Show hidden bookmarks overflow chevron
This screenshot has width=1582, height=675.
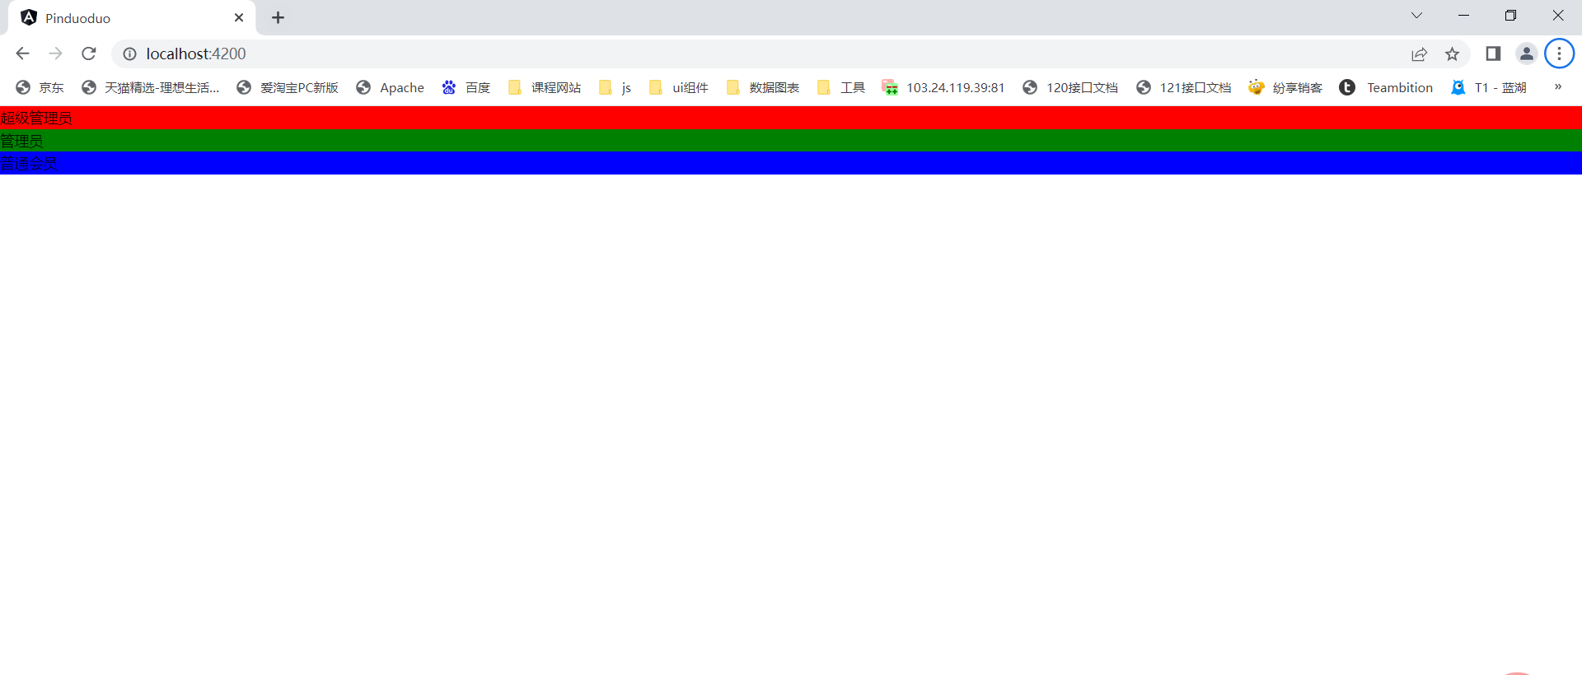click(x=1557, y=86)
